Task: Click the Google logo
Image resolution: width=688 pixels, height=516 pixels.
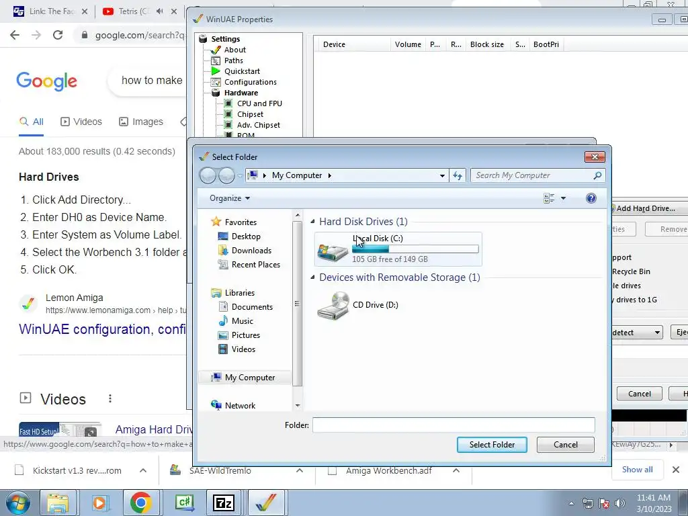Action: pyautogui.click(x=46, y=81)
